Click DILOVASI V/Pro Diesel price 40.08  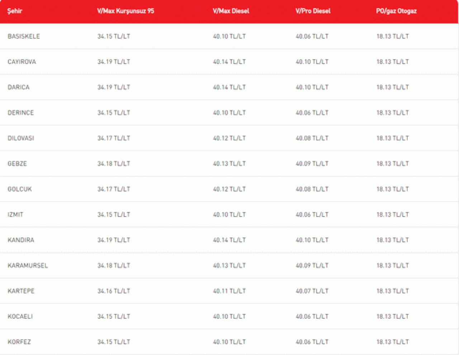tap(312, 138)
